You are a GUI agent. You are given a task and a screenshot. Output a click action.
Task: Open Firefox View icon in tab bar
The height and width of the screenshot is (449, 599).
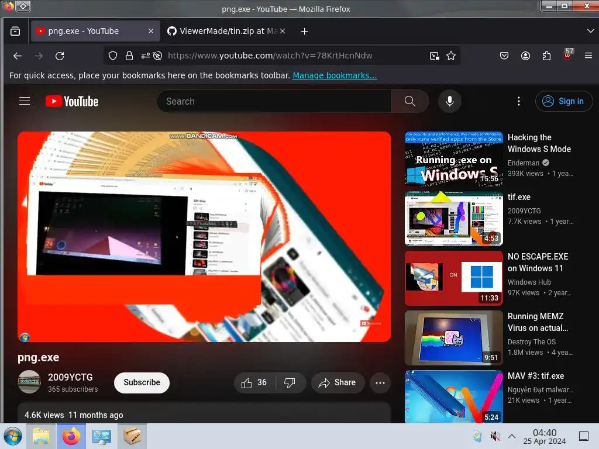(15, 32)
